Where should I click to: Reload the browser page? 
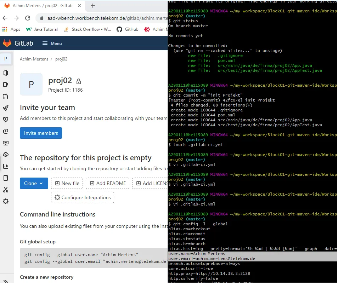pos(28,18)
